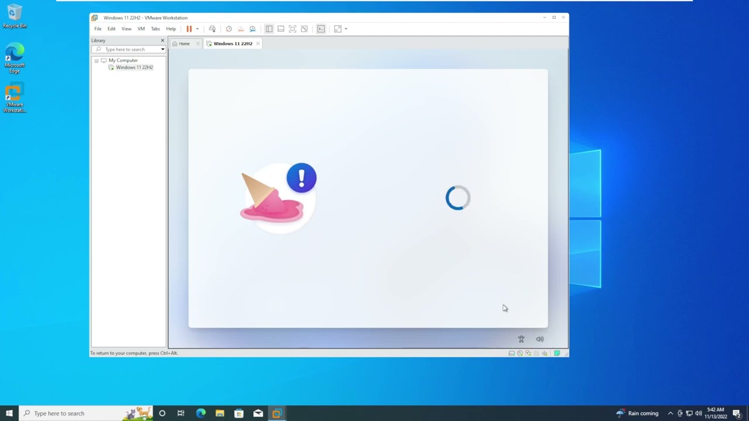Open the View menu

point(126,29)
